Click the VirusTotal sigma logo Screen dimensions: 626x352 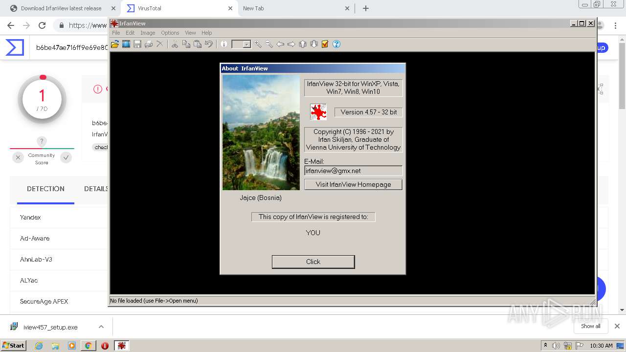[15, 47]
